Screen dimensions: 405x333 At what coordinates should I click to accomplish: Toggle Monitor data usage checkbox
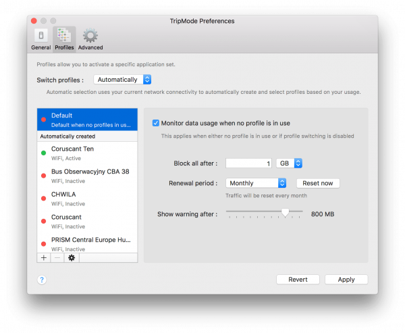(x=156, y=123)
